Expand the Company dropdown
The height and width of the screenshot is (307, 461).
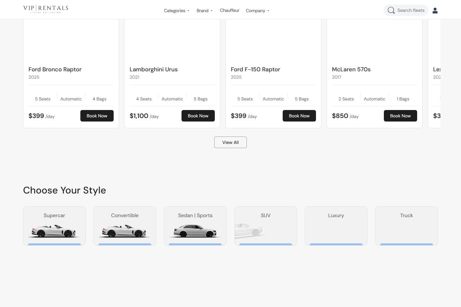coord(257,11)
